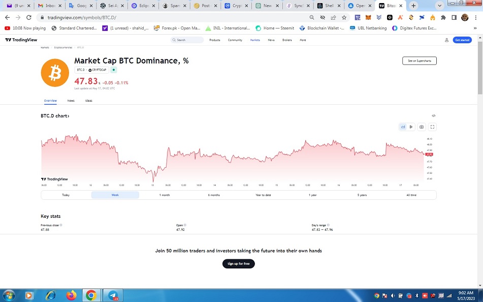Open the Chrome three-dot menu
483x302 pixels.
[475, 18]
